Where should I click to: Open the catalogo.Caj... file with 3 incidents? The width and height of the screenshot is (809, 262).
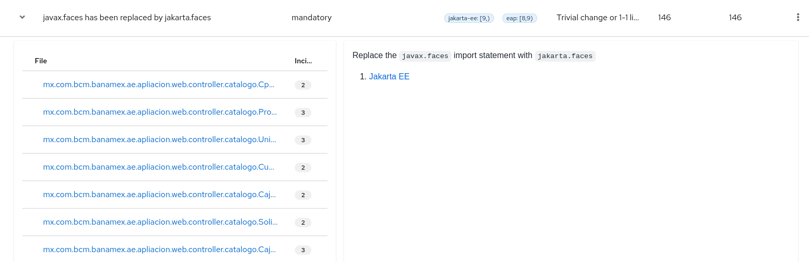pos(159,249)
